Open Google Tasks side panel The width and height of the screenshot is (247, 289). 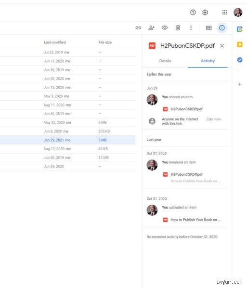(240, 60)
